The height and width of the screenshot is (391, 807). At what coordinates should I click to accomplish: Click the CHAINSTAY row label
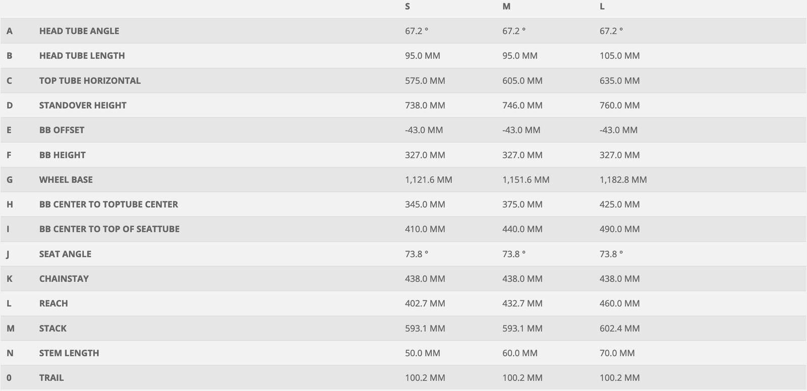click(x=64, y=279)
